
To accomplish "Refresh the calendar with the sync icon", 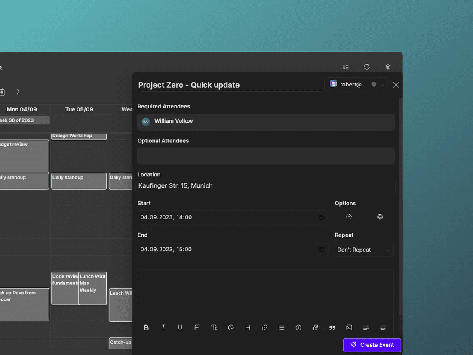I will (x=367, y=67).
